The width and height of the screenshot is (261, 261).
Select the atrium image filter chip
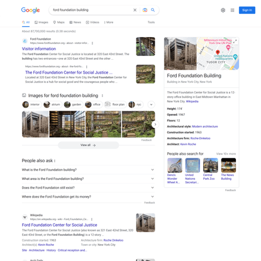point(52,104)
